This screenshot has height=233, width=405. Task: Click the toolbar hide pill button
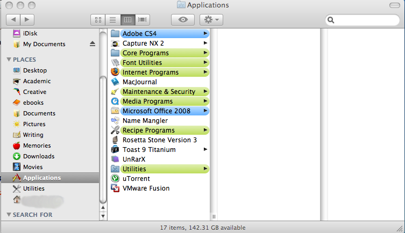(394, 5)
